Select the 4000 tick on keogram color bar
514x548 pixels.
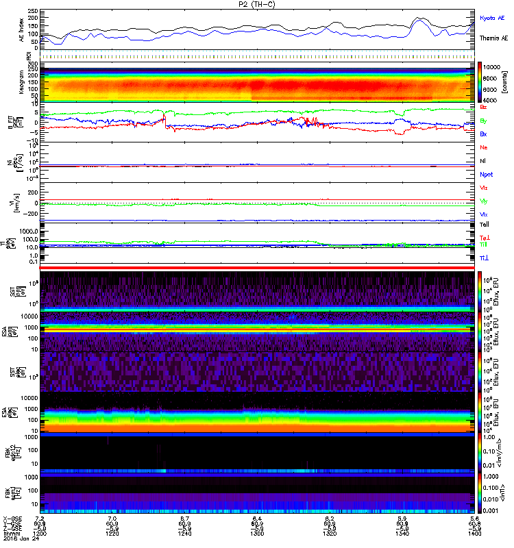coord(490,100)
